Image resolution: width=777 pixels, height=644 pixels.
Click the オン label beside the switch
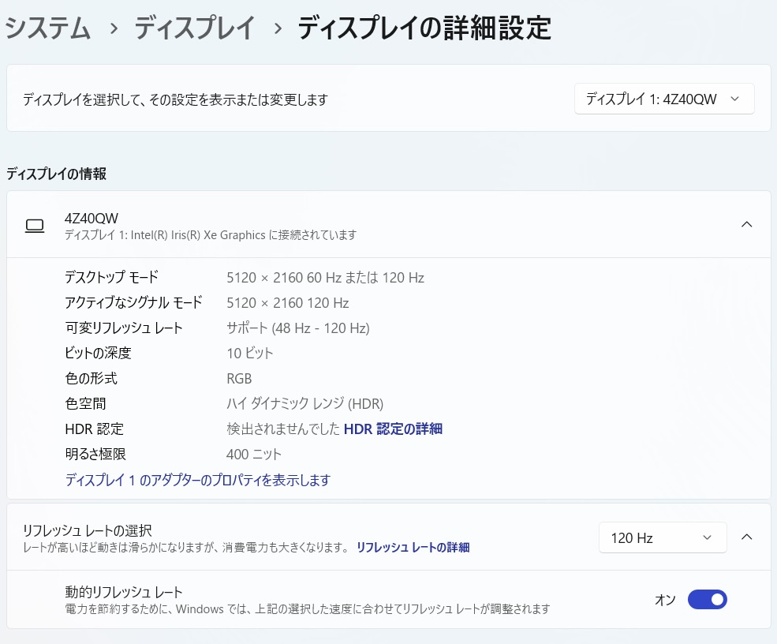click(665, 600)
